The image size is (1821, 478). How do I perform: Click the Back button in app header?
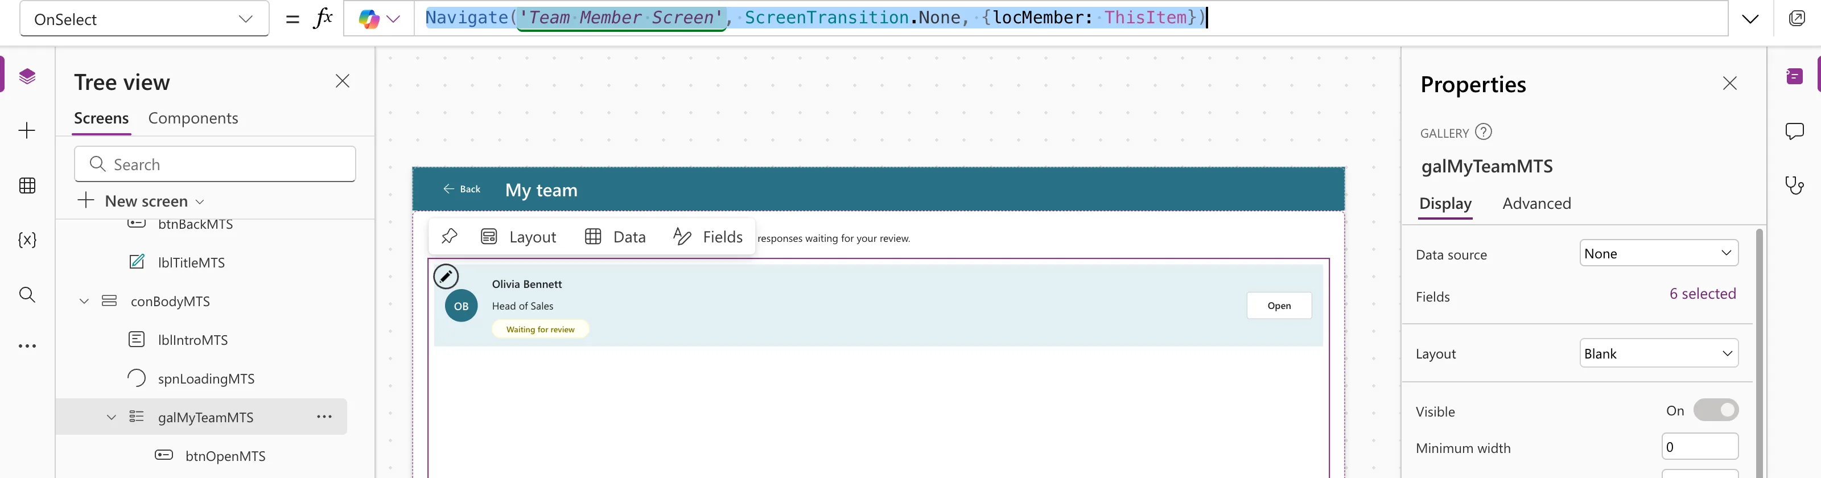coord(462,189)
